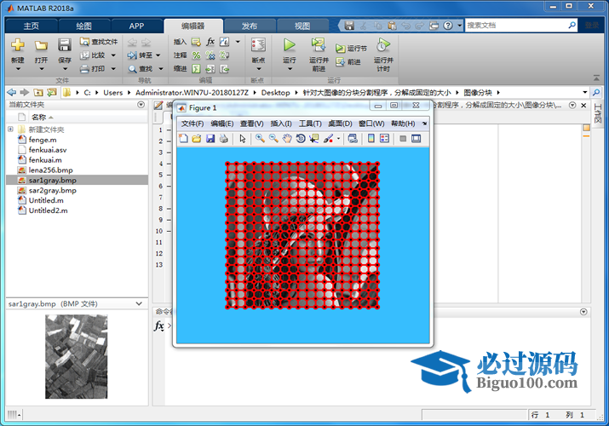Select the Figure 1 brush data tool
609x426 pixels.
click(328, 139)
